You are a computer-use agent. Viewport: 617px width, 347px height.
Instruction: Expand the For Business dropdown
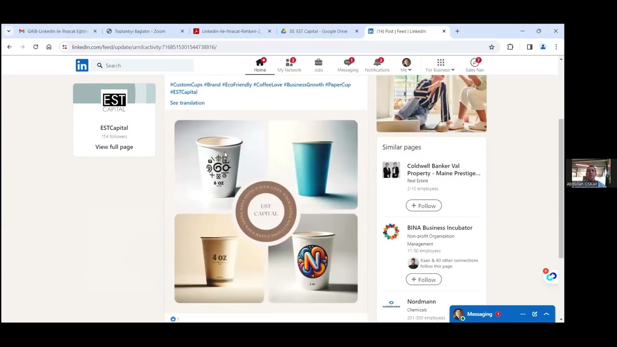pos(440,66)
